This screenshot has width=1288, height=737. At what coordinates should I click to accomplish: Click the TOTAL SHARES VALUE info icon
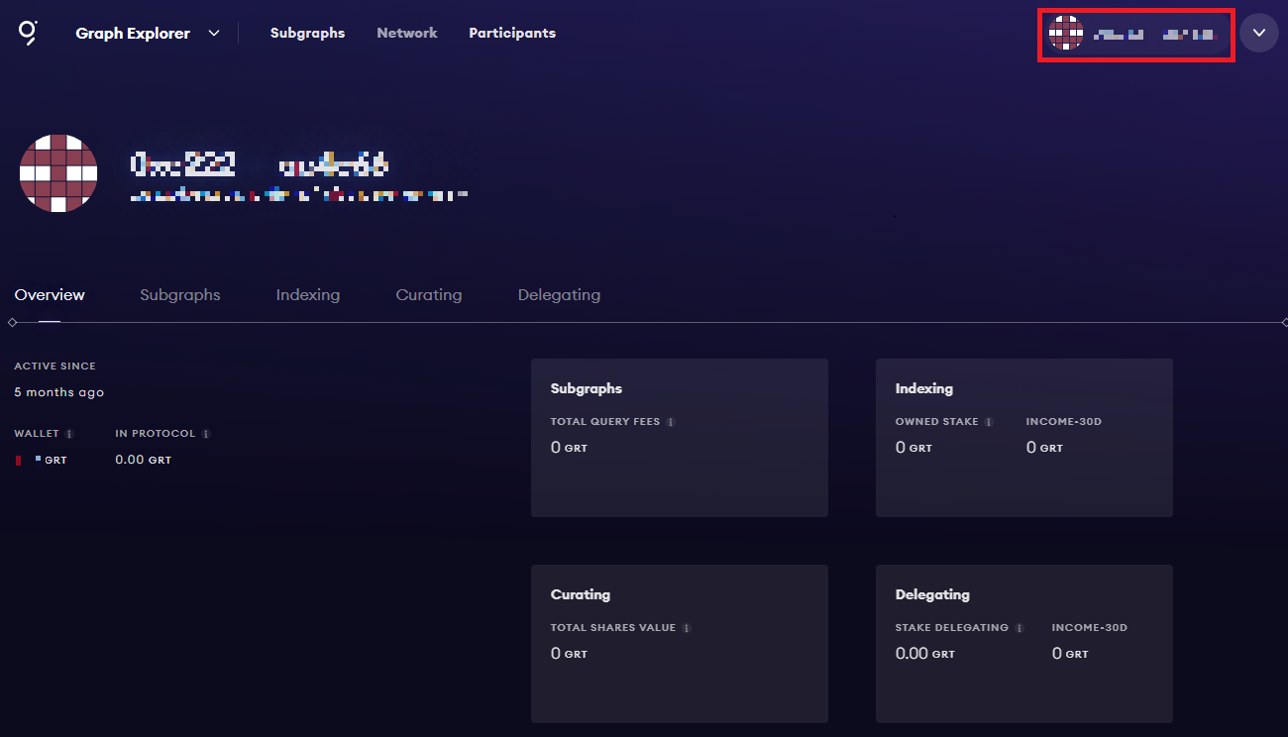tap(688, 627)
